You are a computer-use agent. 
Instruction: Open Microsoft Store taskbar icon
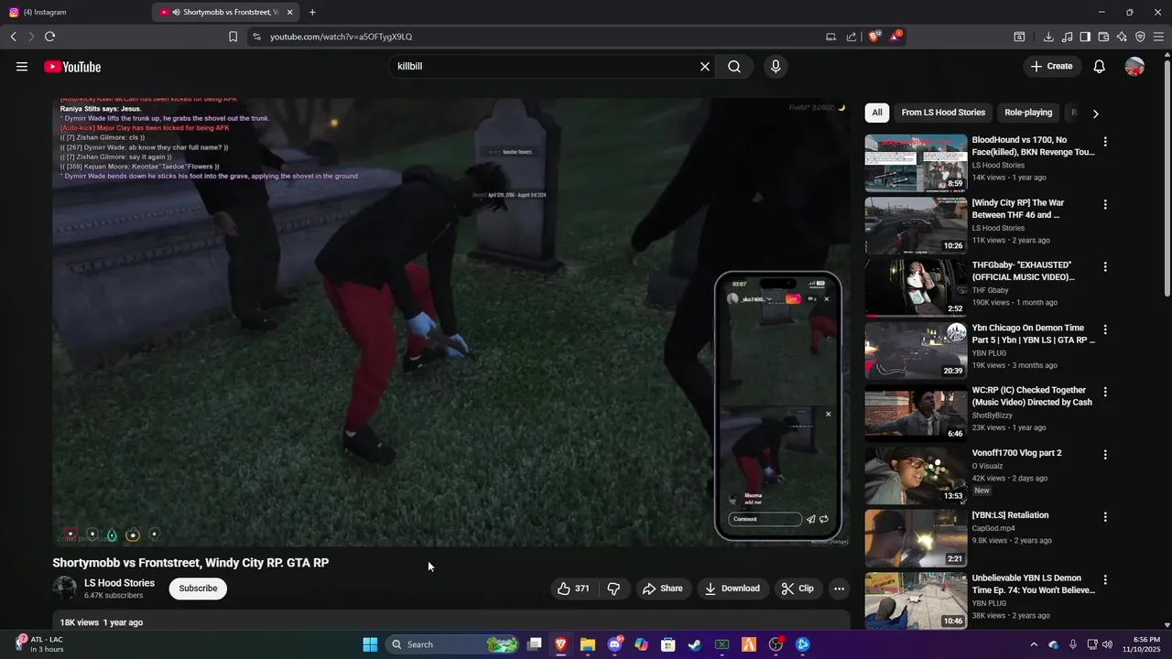[x=668, y=644]
